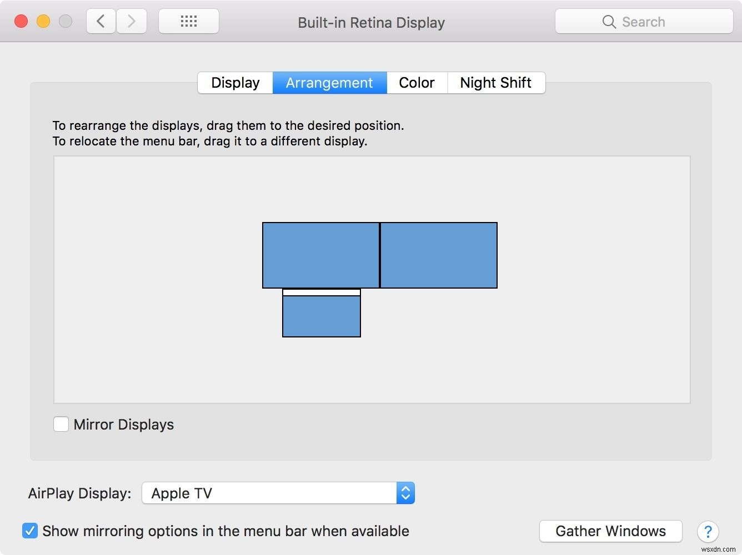Click the menu bar strip on small display
This screenshot has width=742, height=555.
(x=321, y=292)
